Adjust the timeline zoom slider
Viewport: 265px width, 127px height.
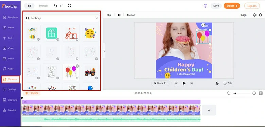(235, 93)
